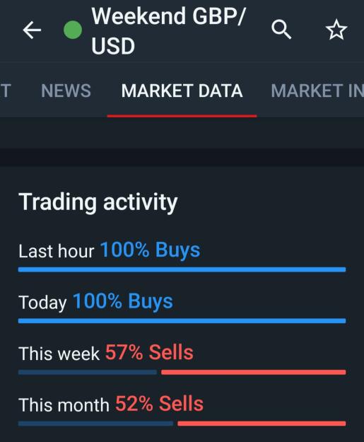
Task: Open search with the magnifier icon
Action: [x=281, y=29]
